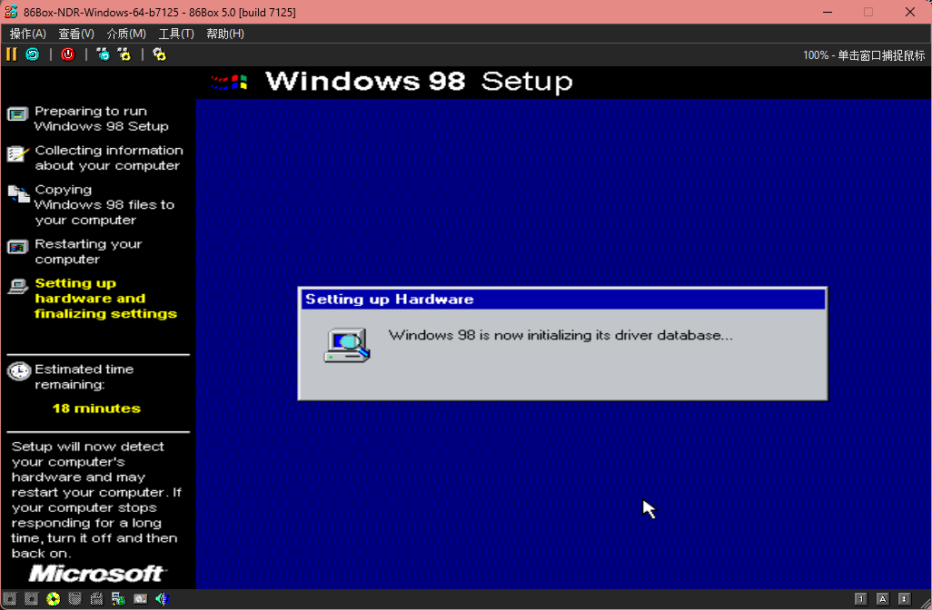
Task: Click the yellow CD-ROM disc status icon
Action: (54, 599)
